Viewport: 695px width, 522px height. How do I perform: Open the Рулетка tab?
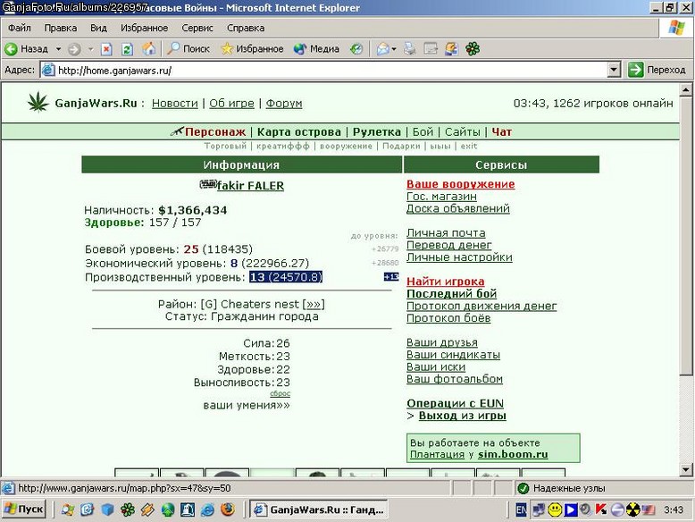point(377,131)
